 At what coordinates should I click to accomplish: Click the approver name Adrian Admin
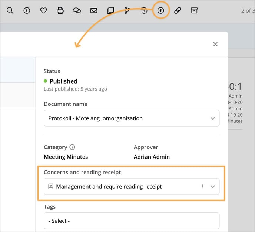(152, 157)
